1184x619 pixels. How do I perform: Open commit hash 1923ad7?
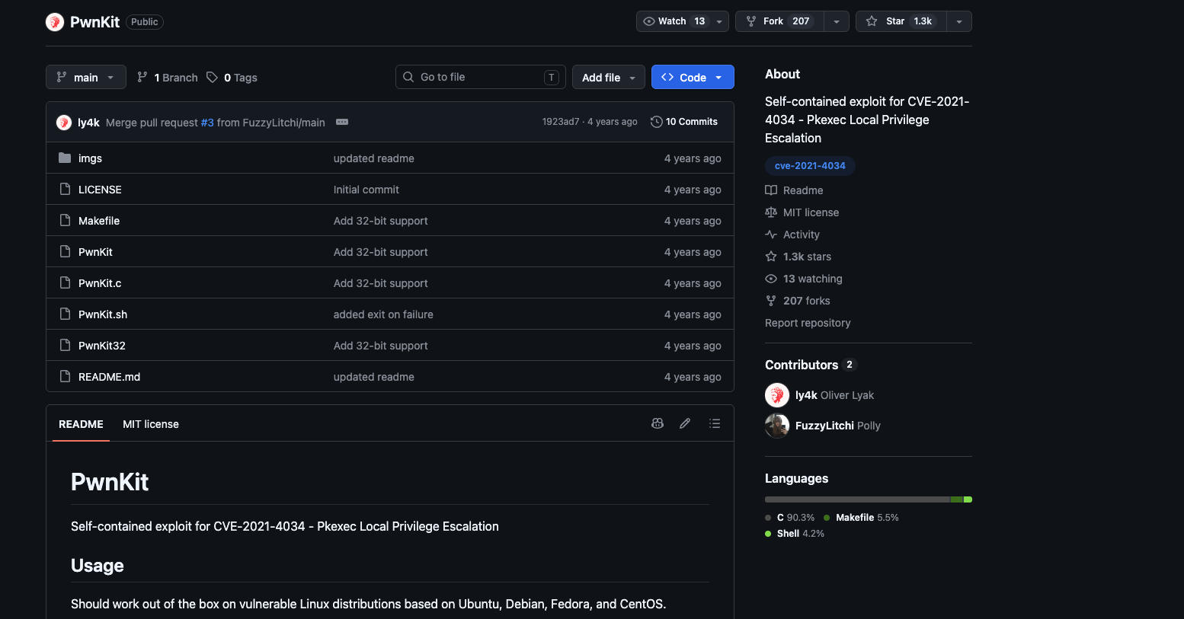[x=561, y=122]
